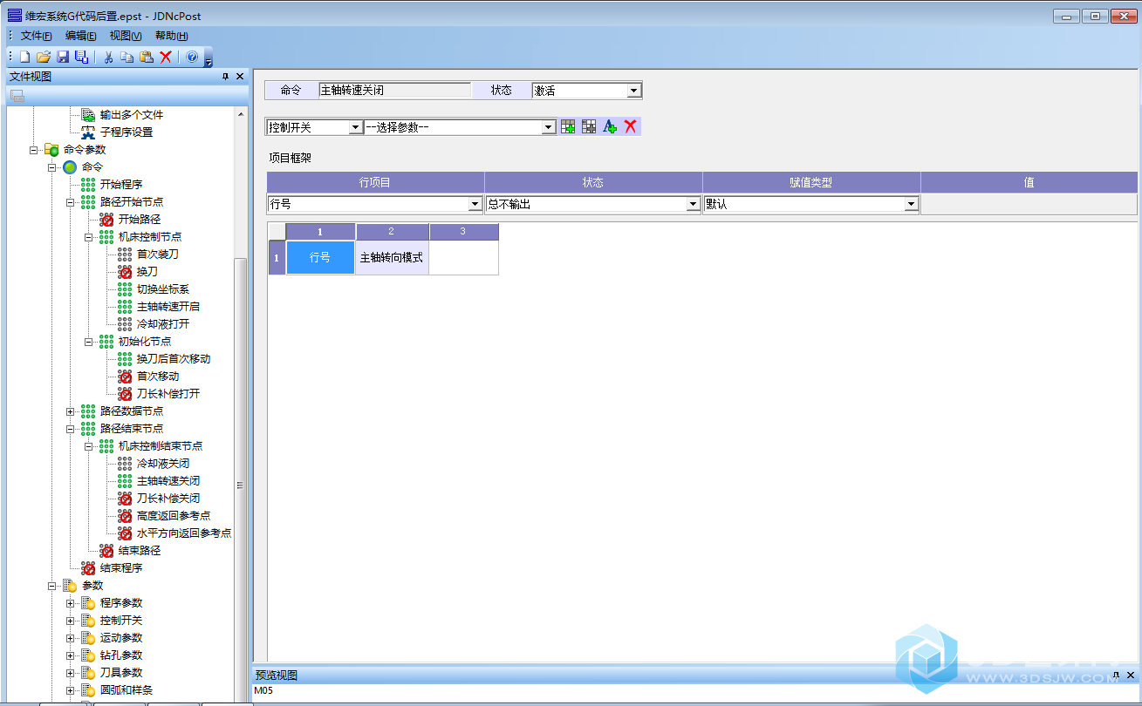Image resolution: width=1142 pixels, height=706 pixels.
Task: Click the gray grid icon beside add item
Action: coord(589,126)
